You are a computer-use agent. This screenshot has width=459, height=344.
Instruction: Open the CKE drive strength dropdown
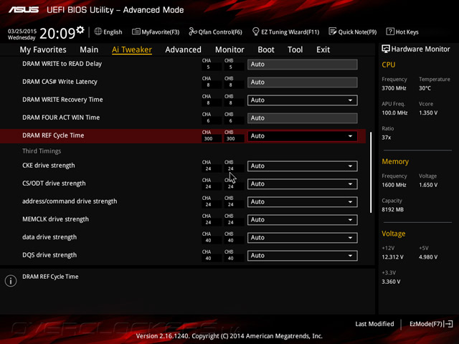pyautogui.click(x=303, y=166)
